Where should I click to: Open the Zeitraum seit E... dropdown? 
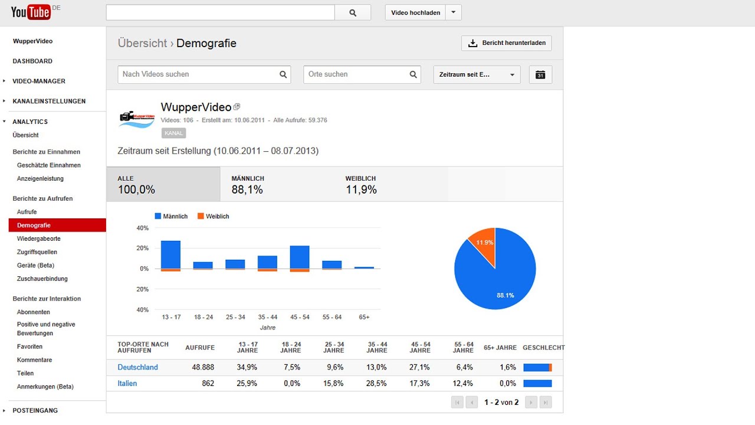pos(477,74)
